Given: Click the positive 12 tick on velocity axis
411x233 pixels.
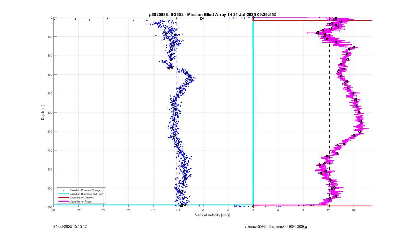Looking at the screenshot, I should pyautogui.click(x=328, y=211).
